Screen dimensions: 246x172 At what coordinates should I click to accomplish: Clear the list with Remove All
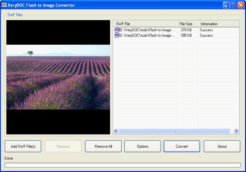pyautogui.click(x=103, y=146)
